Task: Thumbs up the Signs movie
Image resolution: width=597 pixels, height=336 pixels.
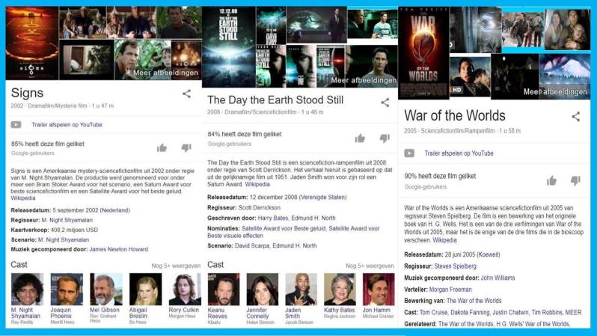Action: [162, 148]
